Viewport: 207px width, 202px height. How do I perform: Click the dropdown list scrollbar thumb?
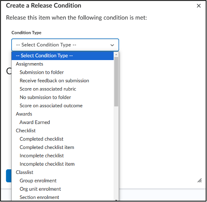point(116,82)
